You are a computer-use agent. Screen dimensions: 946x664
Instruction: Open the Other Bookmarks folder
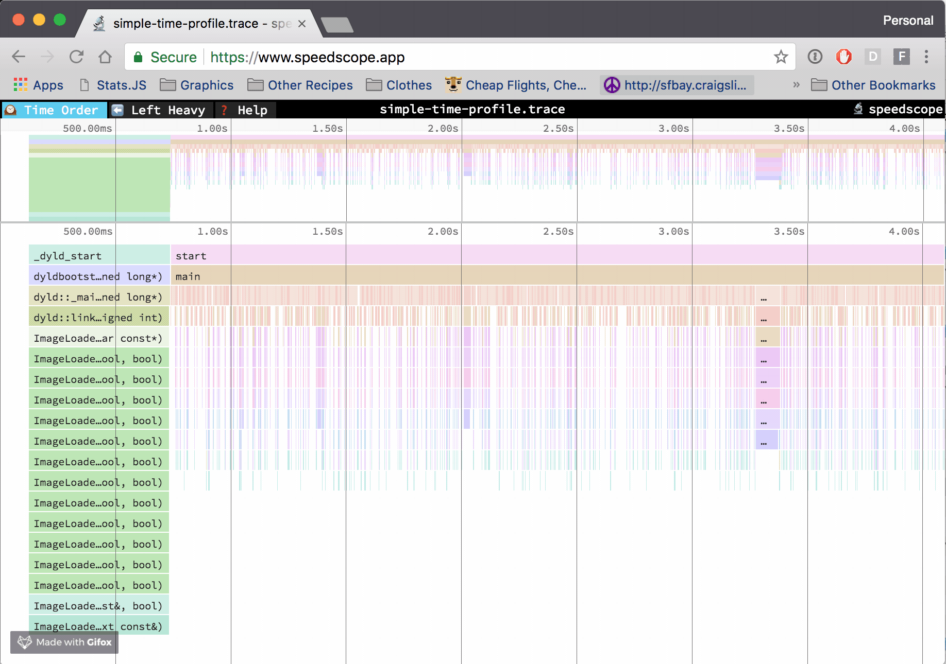874,85
